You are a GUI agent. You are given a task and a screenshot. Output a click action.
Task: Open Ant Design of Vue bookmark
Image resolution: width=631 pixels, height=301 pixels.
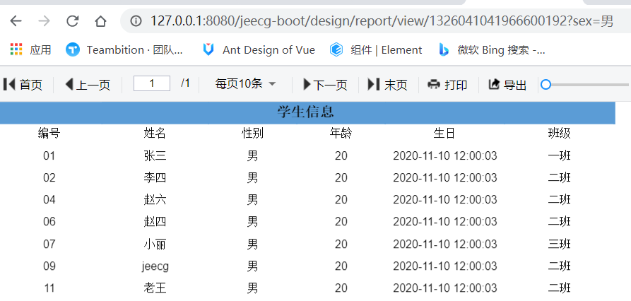pyautogui.click(x=259, y=50)
